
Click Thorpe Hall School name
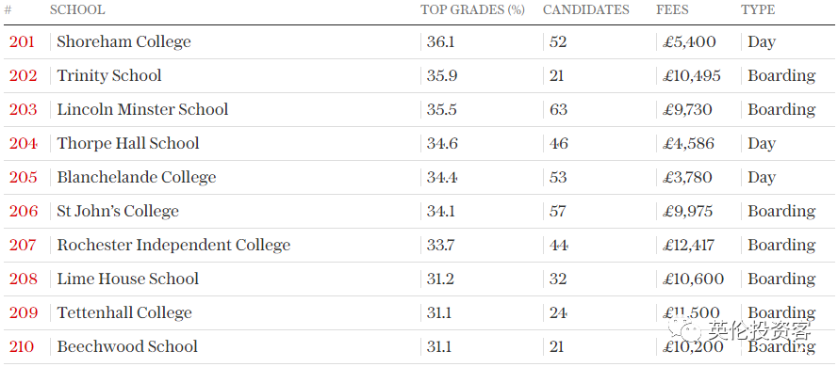point(128,143)
